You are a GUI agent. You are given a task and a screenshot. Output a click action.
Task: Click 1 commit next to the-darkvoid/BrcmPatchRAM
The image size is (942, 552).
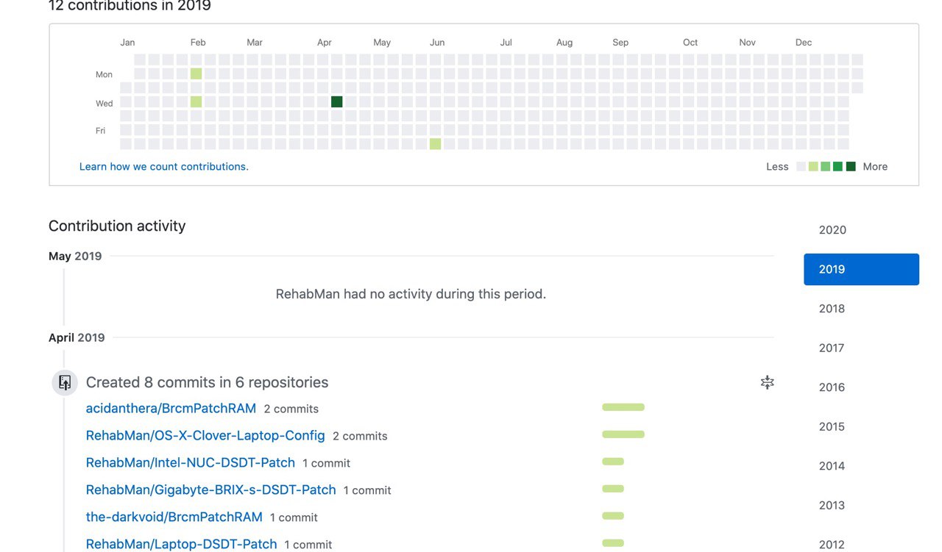[294, 517]
